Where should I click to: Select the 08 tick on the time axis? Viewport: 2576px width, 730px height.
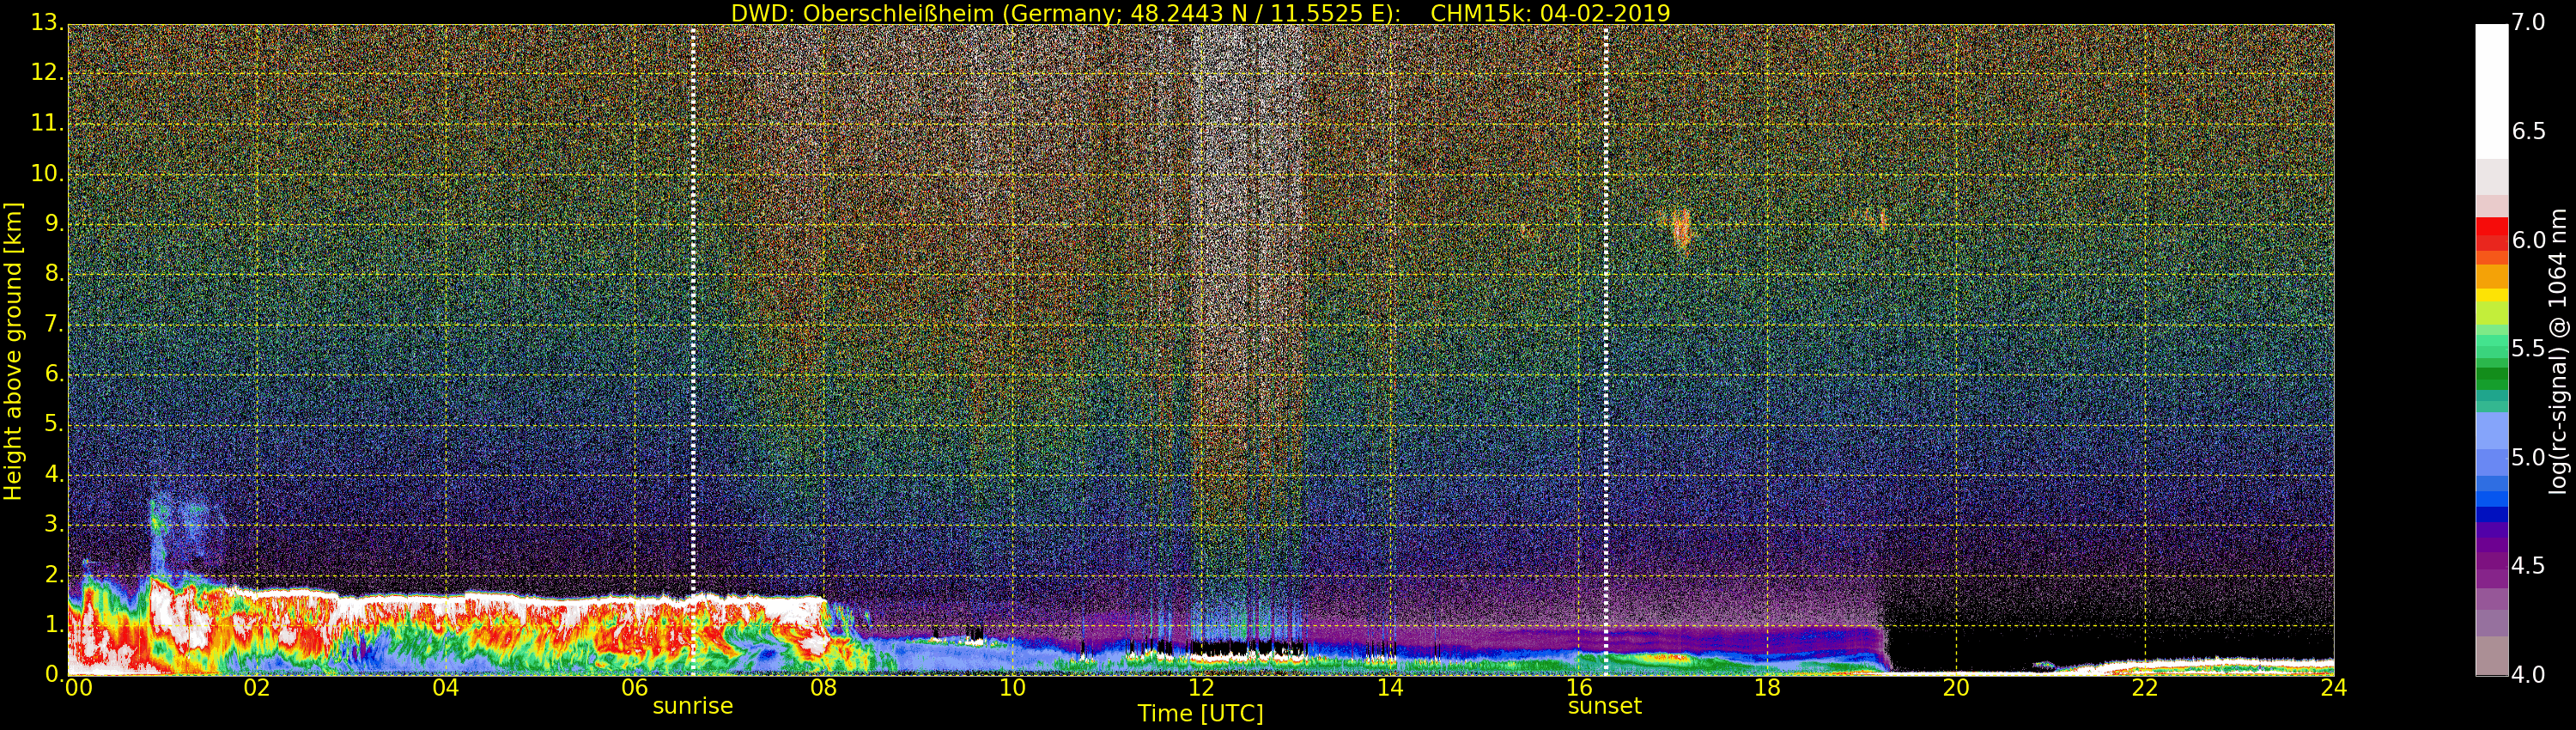tap(823, 688)
